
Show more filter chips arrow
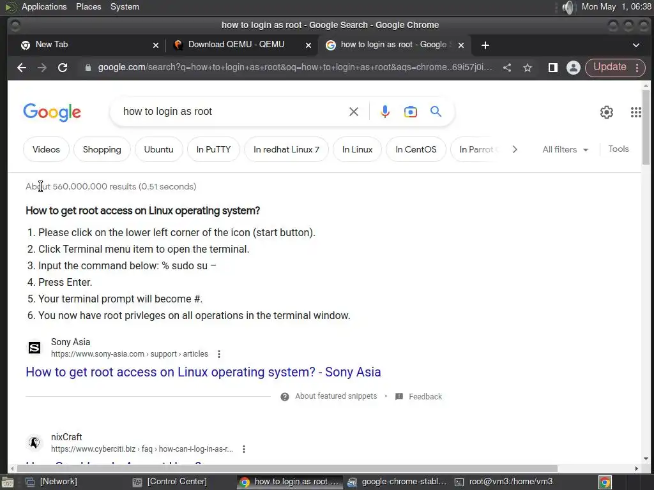tap(515, 149)
